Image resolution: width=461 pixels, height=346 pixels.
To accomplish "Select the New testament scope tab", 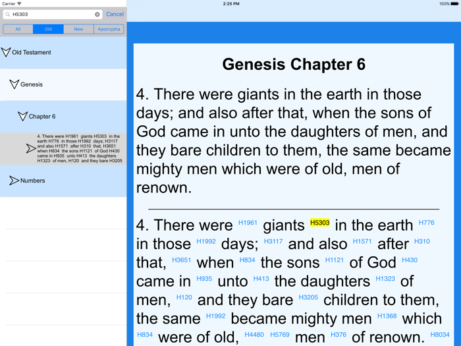I will [78, 29].
